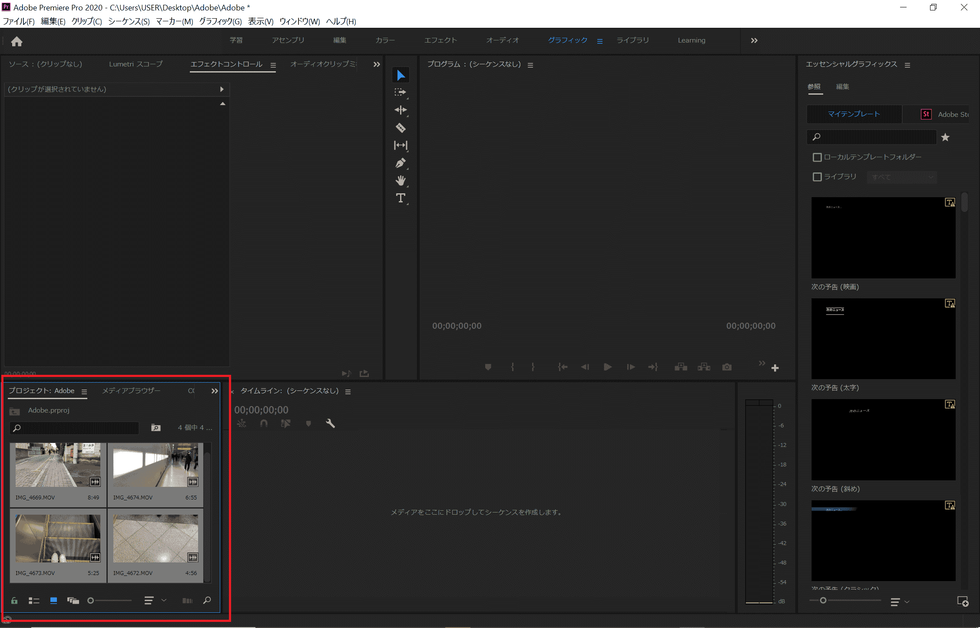The width and height of the screenshot is (980, 628).
Task: Select the Type tool
Action: [401, 198]
